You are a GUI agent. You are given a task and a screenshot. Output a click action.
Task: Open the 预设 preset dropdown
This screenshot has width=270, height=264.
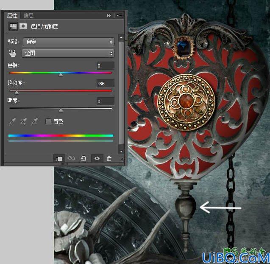(69, 42)
